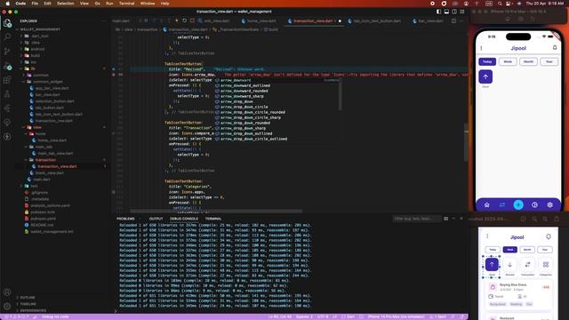Click the Received down-arrow tile in design preview
569x320 pixels.
[509, 265]
